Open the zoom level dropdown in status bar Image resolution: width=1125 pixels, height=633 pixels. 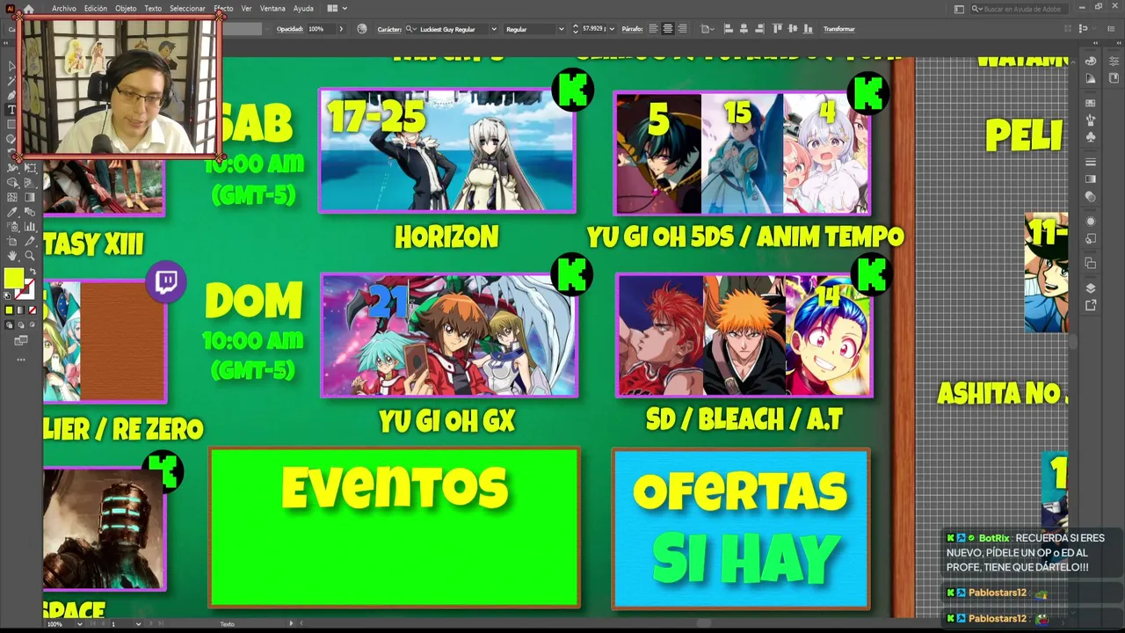click(x=80, y=624)
